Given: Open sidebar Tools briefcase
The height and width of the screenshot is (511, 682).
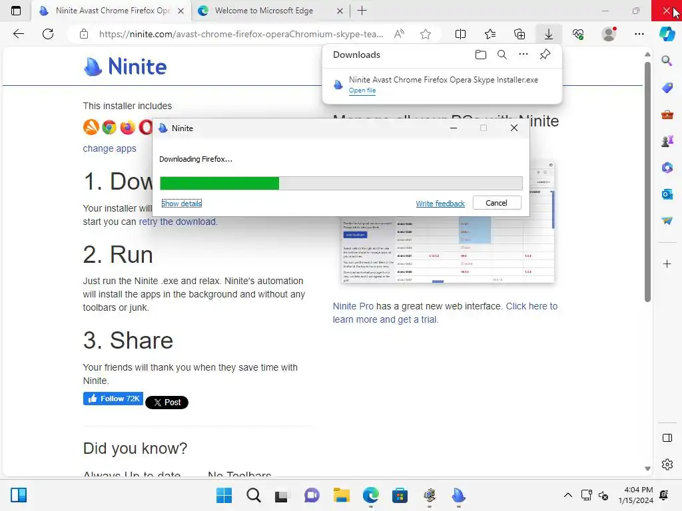Looking at the screenshot, I should click(667, 114).
